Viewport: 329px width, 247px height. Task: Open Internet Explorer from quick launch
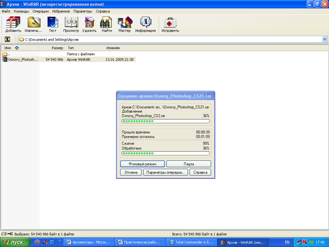point(52,242)
